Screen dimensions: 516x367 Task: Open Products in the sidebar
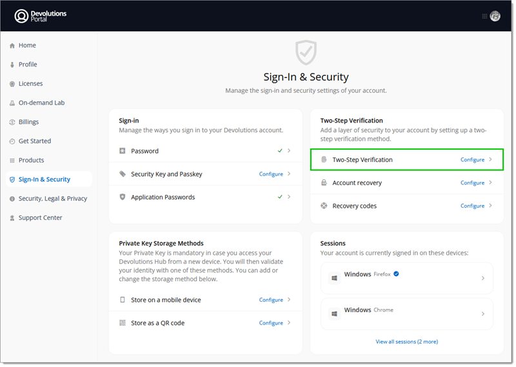point(31,161)
